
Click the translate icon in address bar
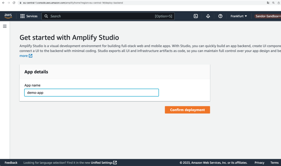pyautogui.click(x=268, y=3)
